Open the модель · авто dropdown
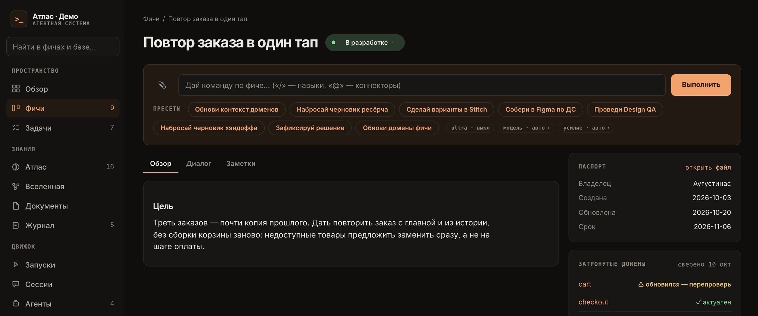Screen dimensions: 758x316 point(526,128)
